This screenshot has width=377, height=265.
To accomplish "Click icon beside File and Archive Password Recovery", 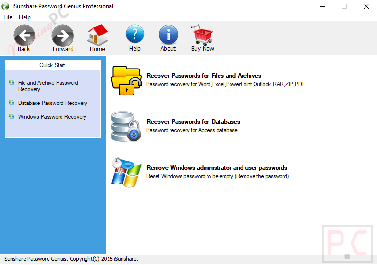I will pos(12,83).
